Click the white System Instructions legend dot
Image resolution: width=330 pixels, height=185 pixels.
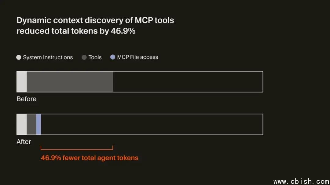(19, 57)
